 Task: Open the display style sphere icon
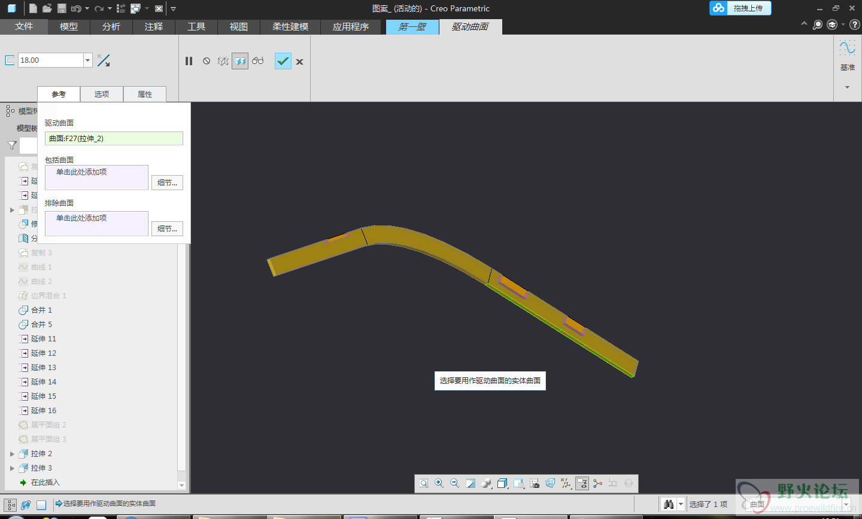(487, 484)
